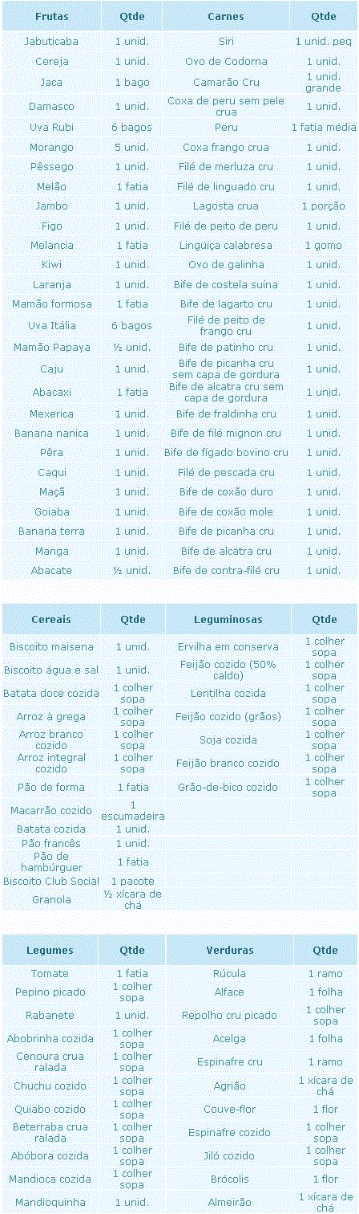This screenshot has width=359, height=1214.
Task: Click Grão-de-bico cozido entry
Action: 228,787
